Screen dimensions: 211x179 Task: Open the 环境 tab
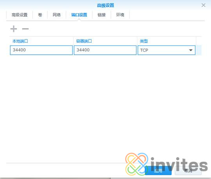click(120, 14)
